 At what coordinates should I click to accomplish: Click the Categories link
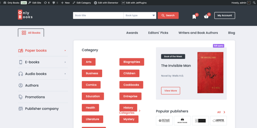[127, 113]
